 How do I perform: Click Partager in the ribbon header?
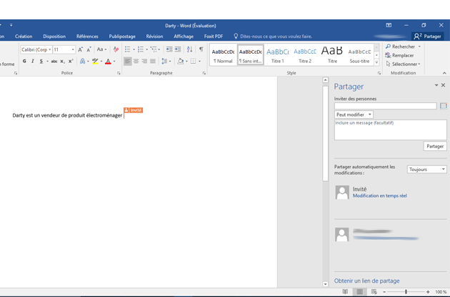(428, 36)
